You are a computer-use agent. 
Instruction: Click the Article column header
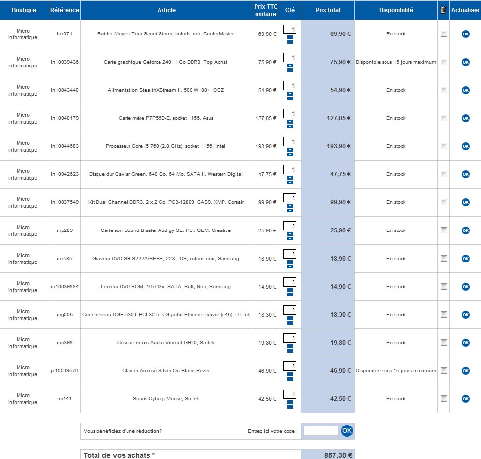[x=166, y=10]
